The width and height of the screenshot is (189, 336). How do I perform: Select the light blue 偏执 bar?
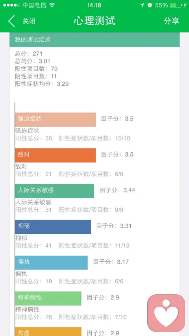point(51,262)
